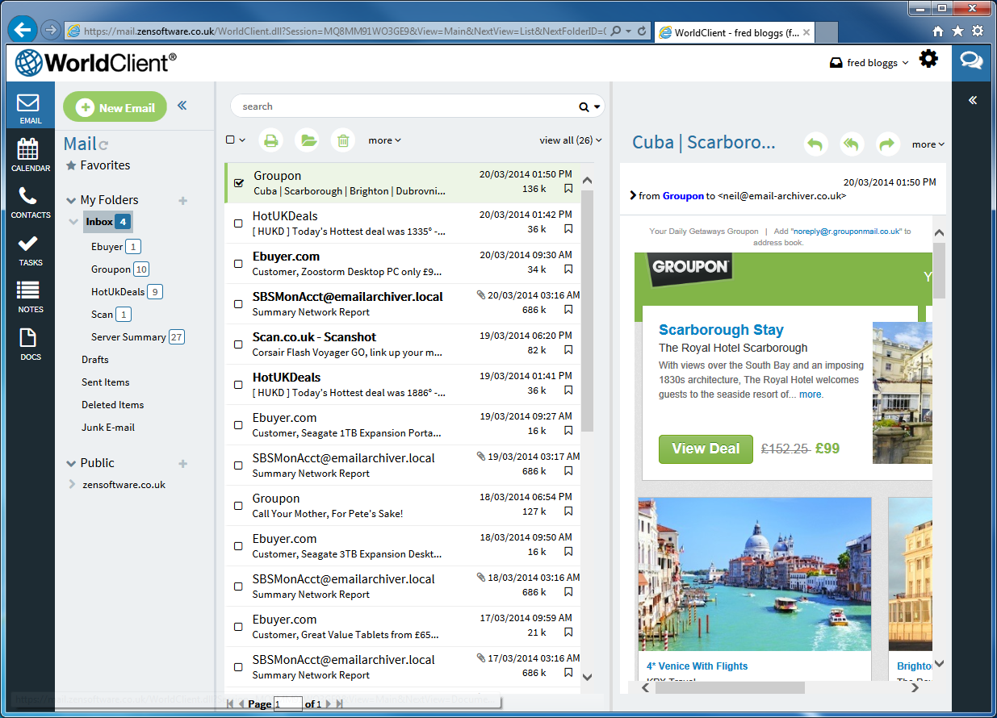
Task: Collapse the Inbox subfolders
Action: coord(74,221)
